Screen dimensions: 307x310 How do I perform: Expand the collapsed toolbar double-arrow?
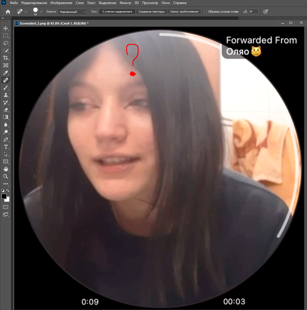tap(3, 18)
